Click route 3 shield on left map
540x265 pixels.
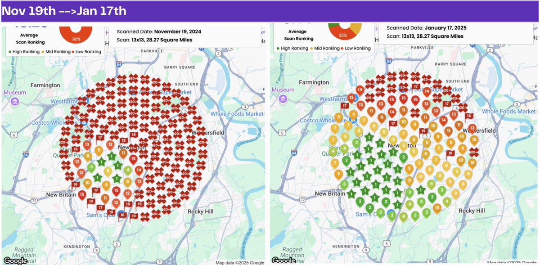(244, 107)
